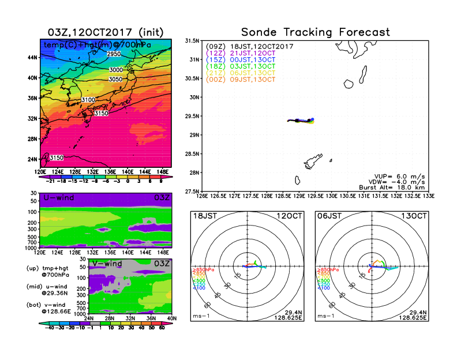Click purple legend entry '(12Z) 21JST,12OCT'
Viewport: 457px width, 353px height.
coord(241,53)
